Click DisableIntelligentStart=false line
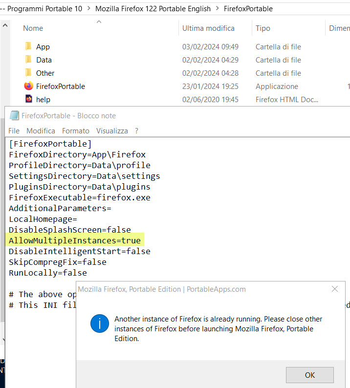This screenshot has width=350, height=388. pos(80,251)
